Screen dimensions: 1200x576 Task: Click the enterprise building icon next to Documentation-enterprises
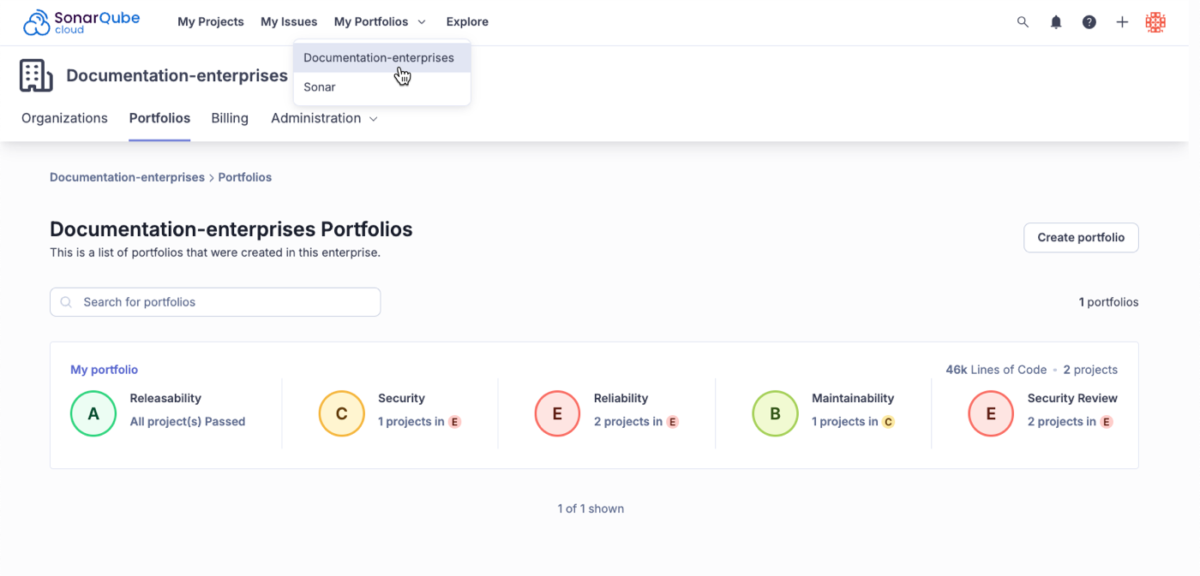pos(35,75)
